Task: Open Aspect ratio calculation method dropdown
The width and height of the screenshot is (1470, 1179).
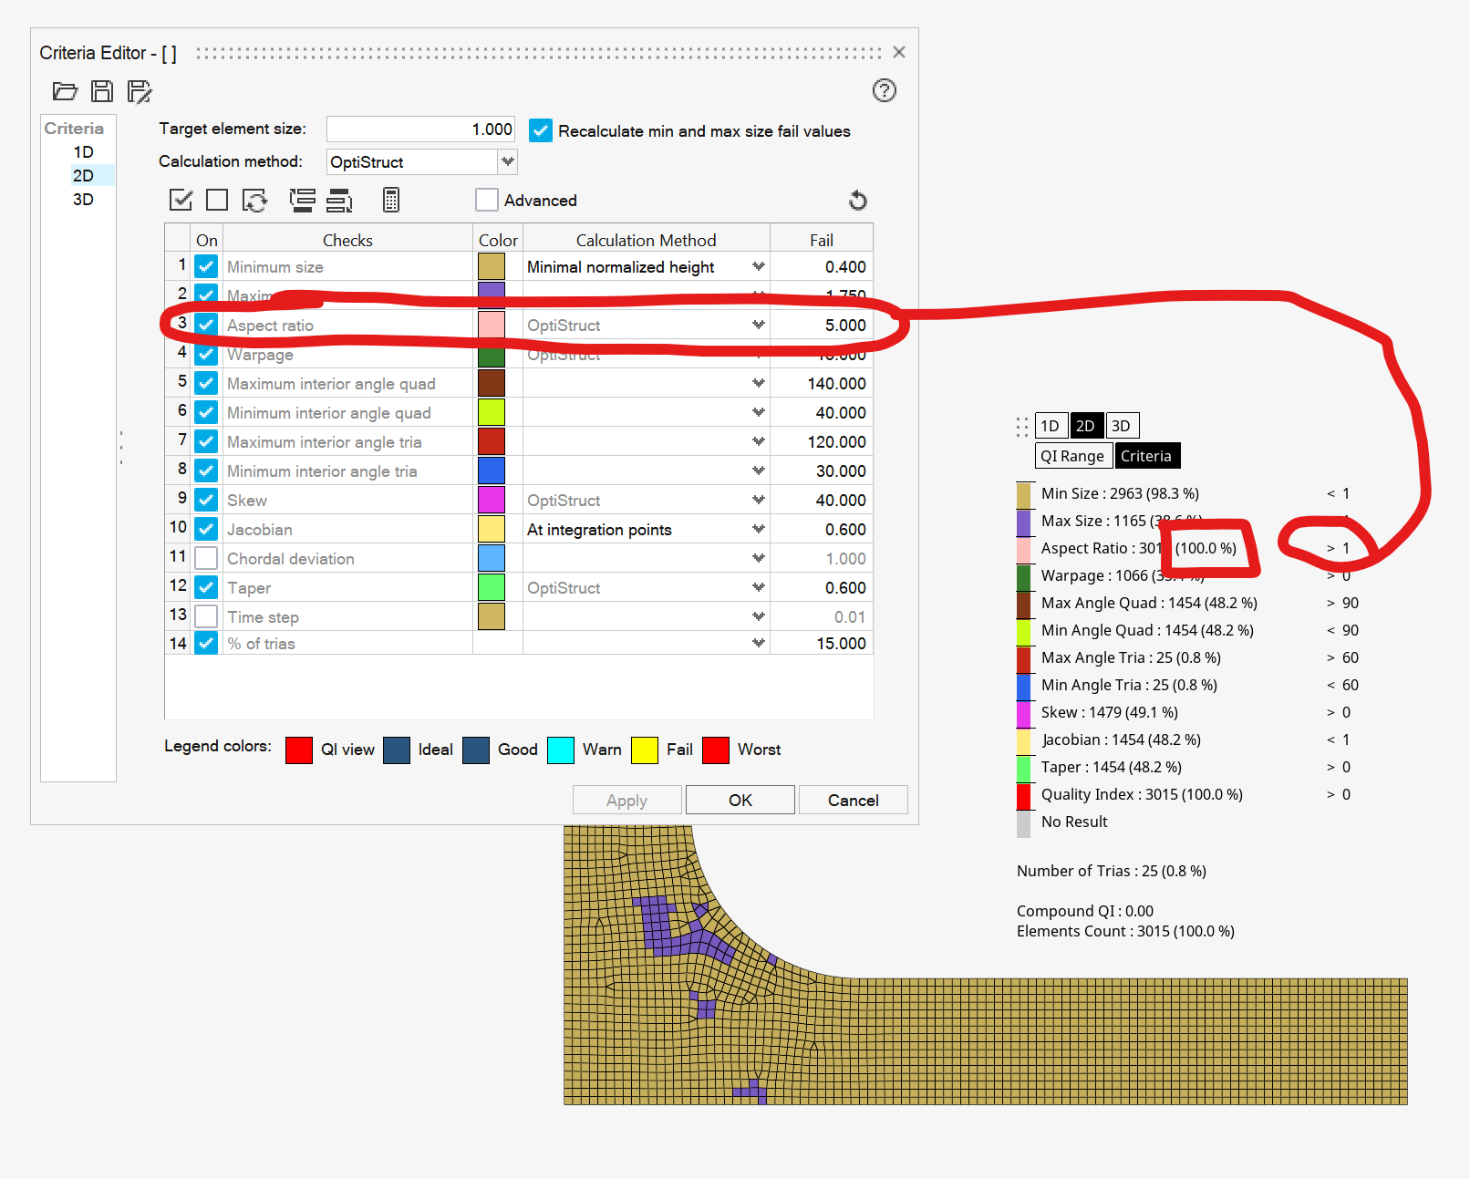Action: coord(758,326)
